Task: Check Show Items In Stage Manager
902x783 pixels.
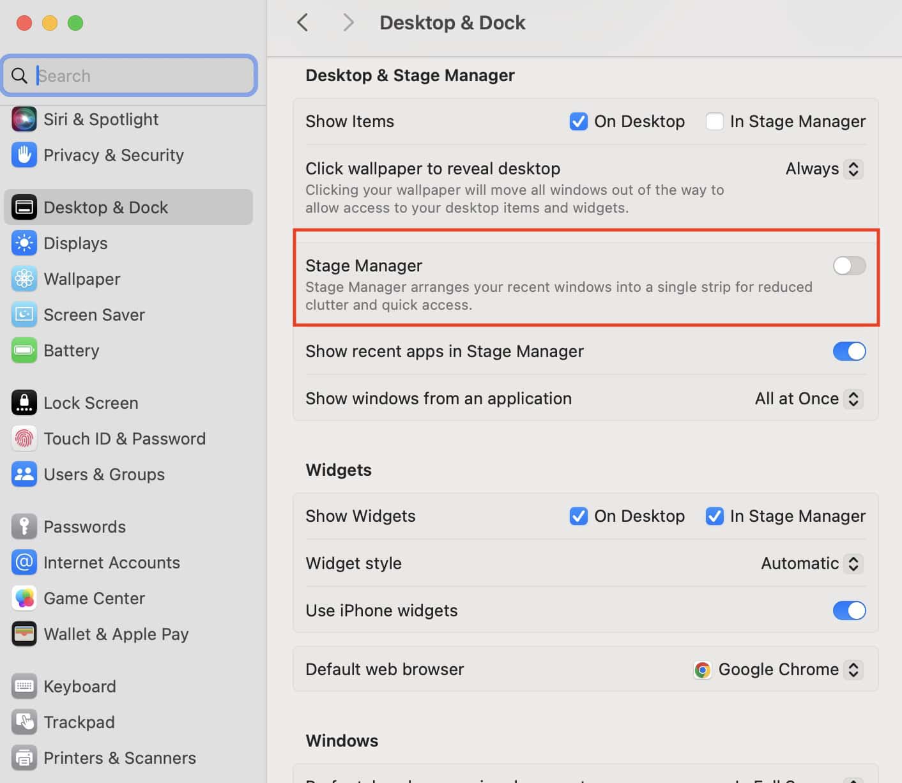Action: [714, 121]
